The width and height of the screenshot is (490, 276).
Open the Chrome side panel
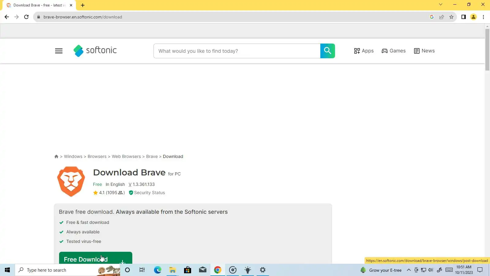click(x=464, y=17)
